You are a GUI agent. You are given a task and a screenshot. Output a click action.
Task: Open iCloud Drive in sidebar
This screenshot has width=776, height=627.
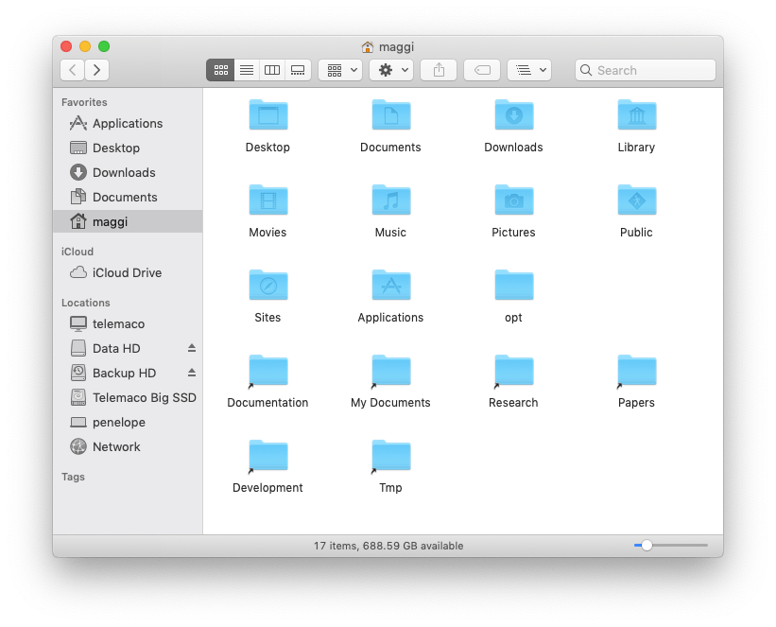pyautogui.click(x=126, y=272)
